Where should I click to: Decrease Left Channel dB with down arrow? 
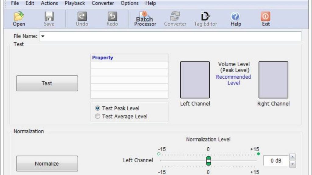(292, 164)
